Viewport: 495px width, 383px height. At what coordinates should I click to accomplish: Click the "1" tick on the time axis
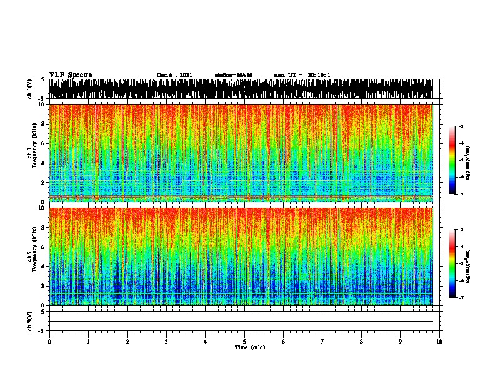pyautogui.click(x=88, y=342)
